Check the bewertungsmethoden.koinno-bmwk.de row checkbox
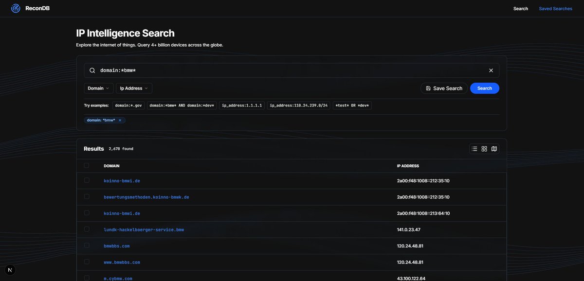Viewport: 584px width, 281px height. click(x=87, y=196)
